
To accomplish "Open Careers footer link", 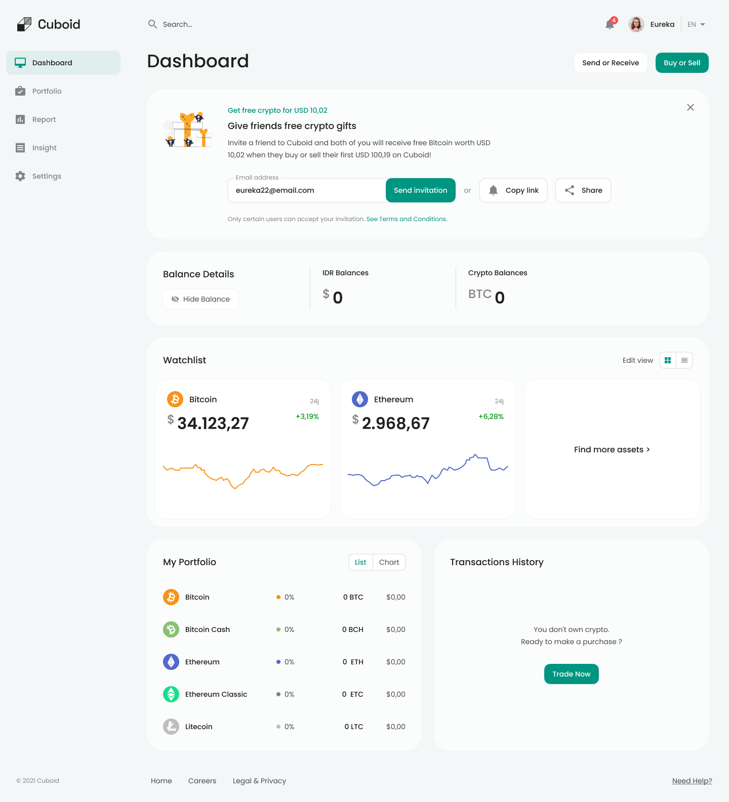I will [x=202, y=781].
